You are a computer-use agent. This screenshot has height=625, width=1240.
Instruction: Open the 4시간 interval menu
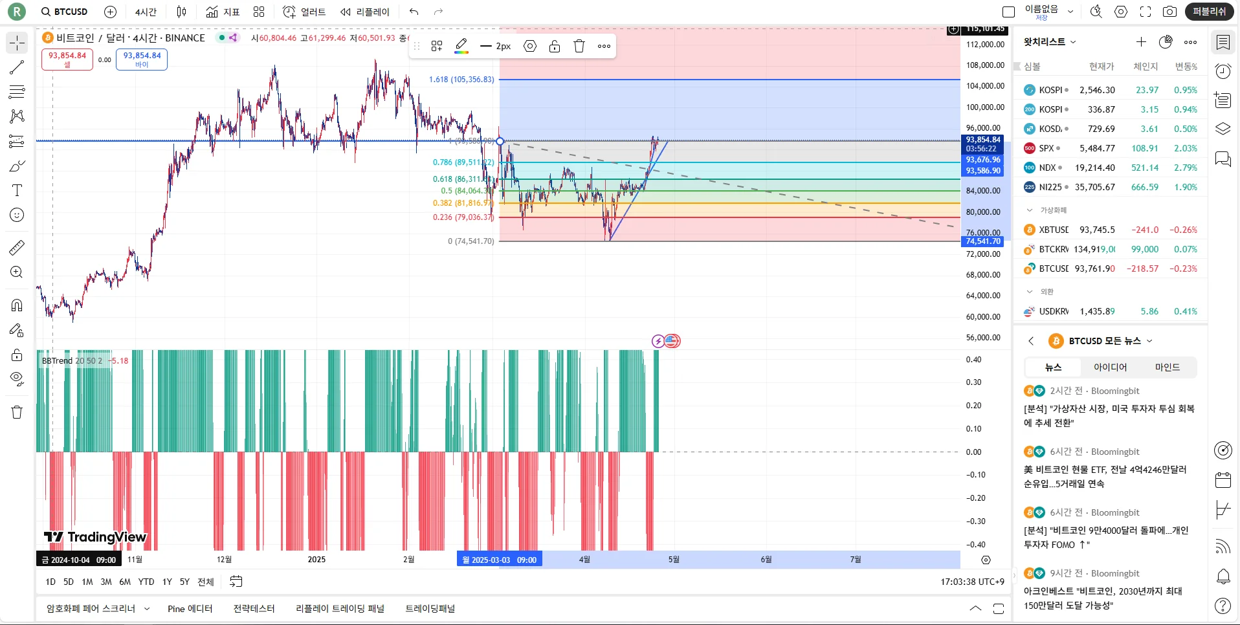coord(146,12)
